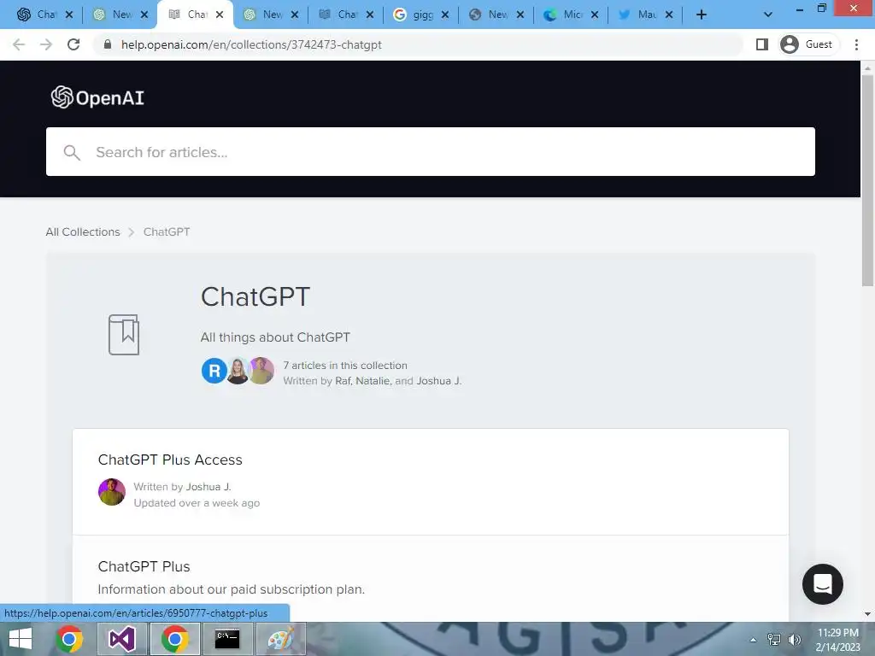This screenshot has width=875, height=656.
Task: Click the volume speaker tray icon
Action: (795, 640)
